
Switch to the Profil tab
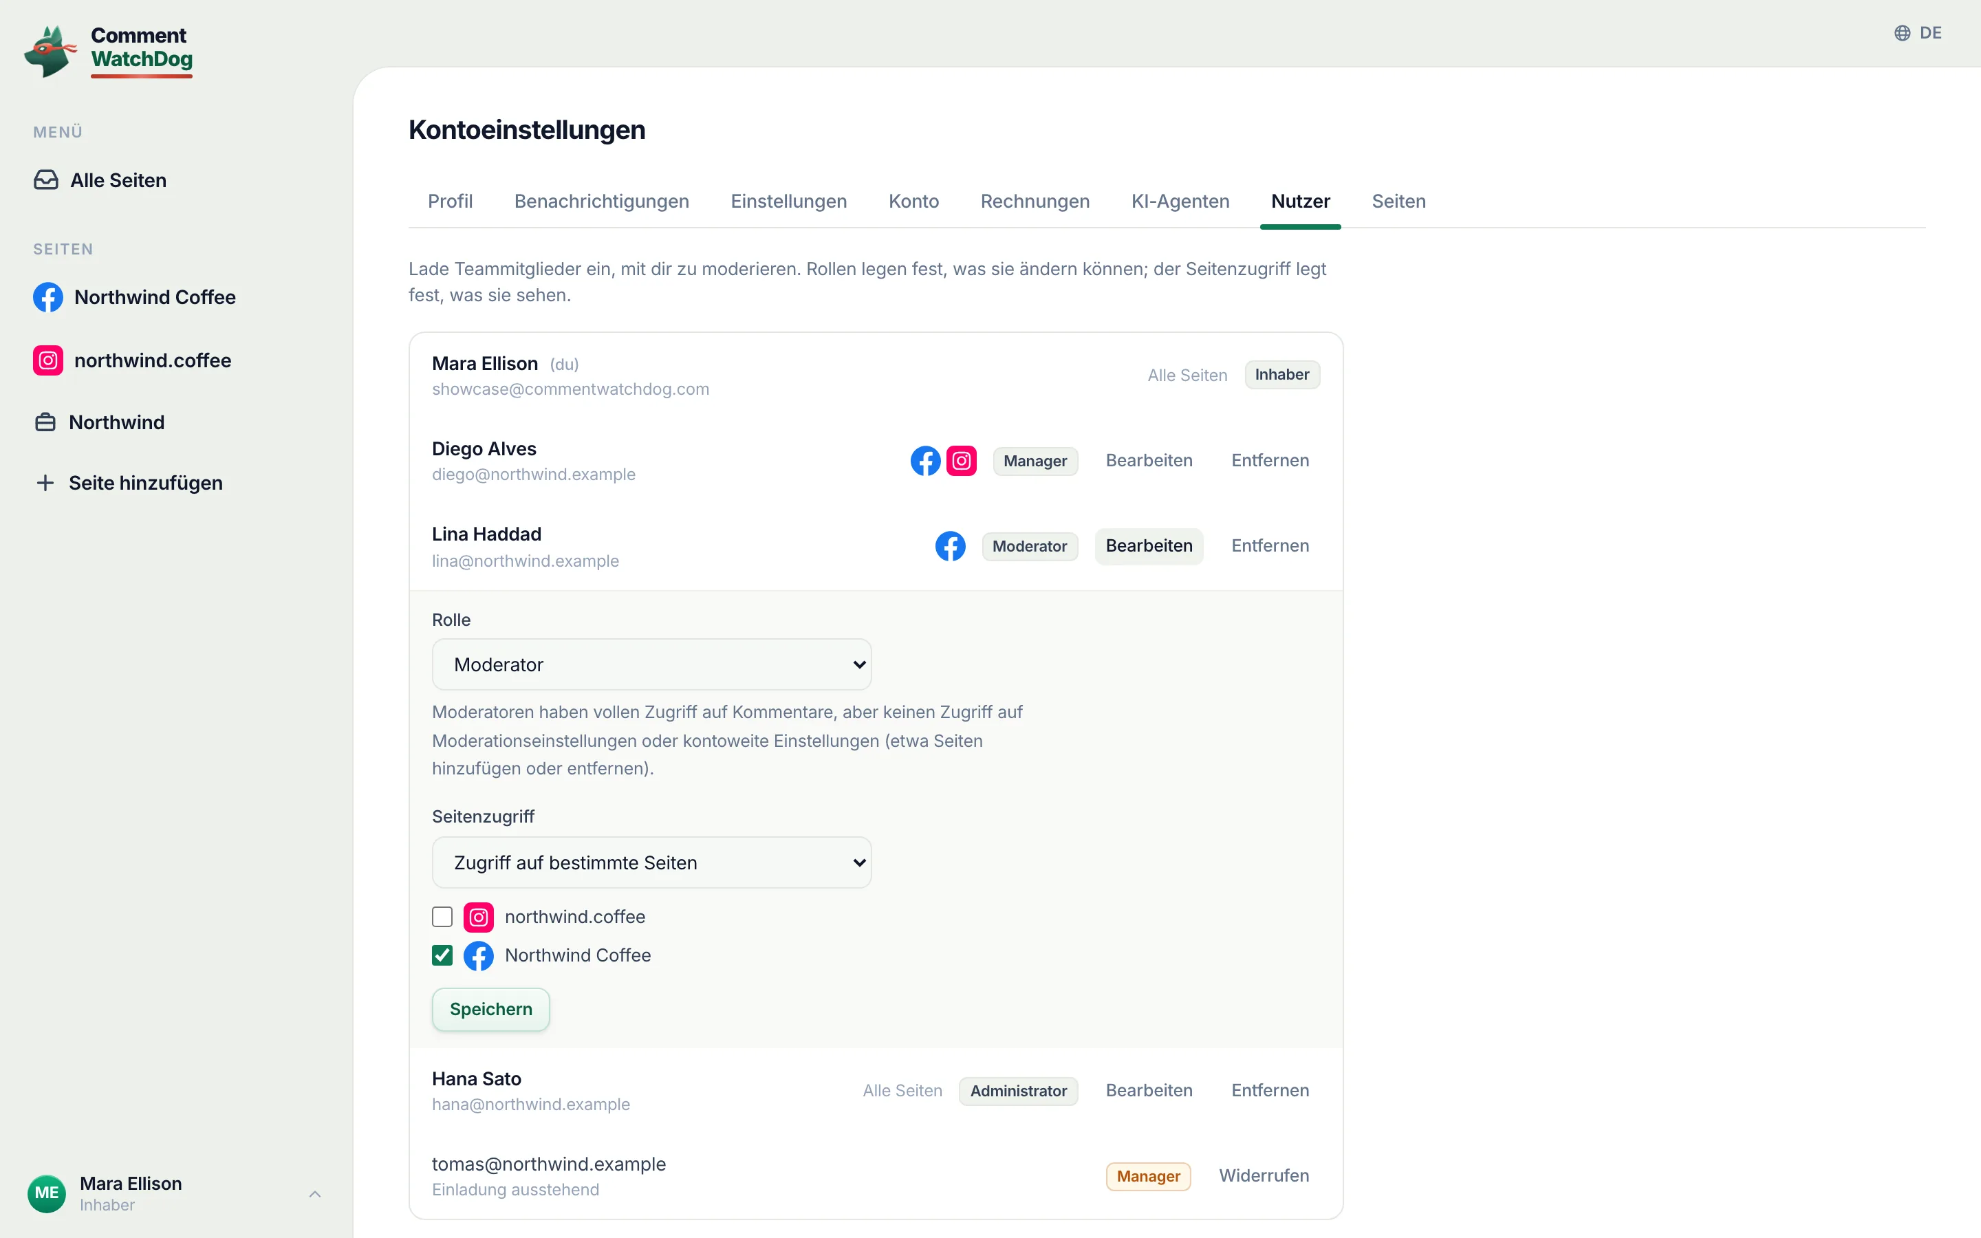(451, 202)
